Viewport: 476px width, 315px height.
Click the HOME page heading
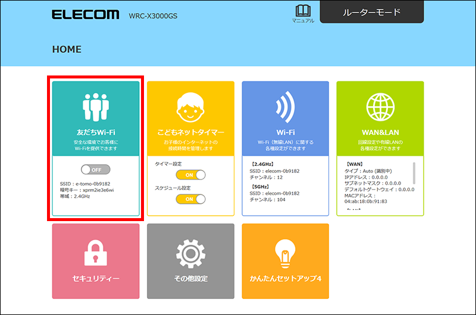point(67,49)
